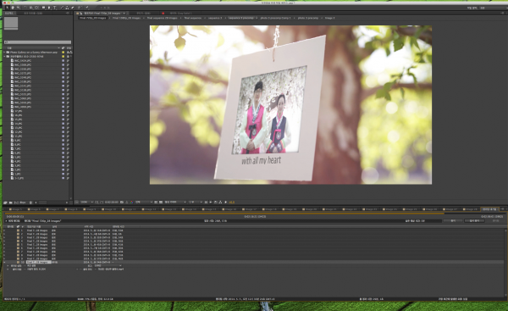This screenshot has height=311, width=508.
Task: Select the Eraser tool
Action: tap(72, 8)
